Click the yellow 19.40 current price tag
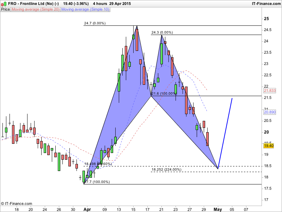The height and width of the screenshot is (212, 282). point(269,146)
